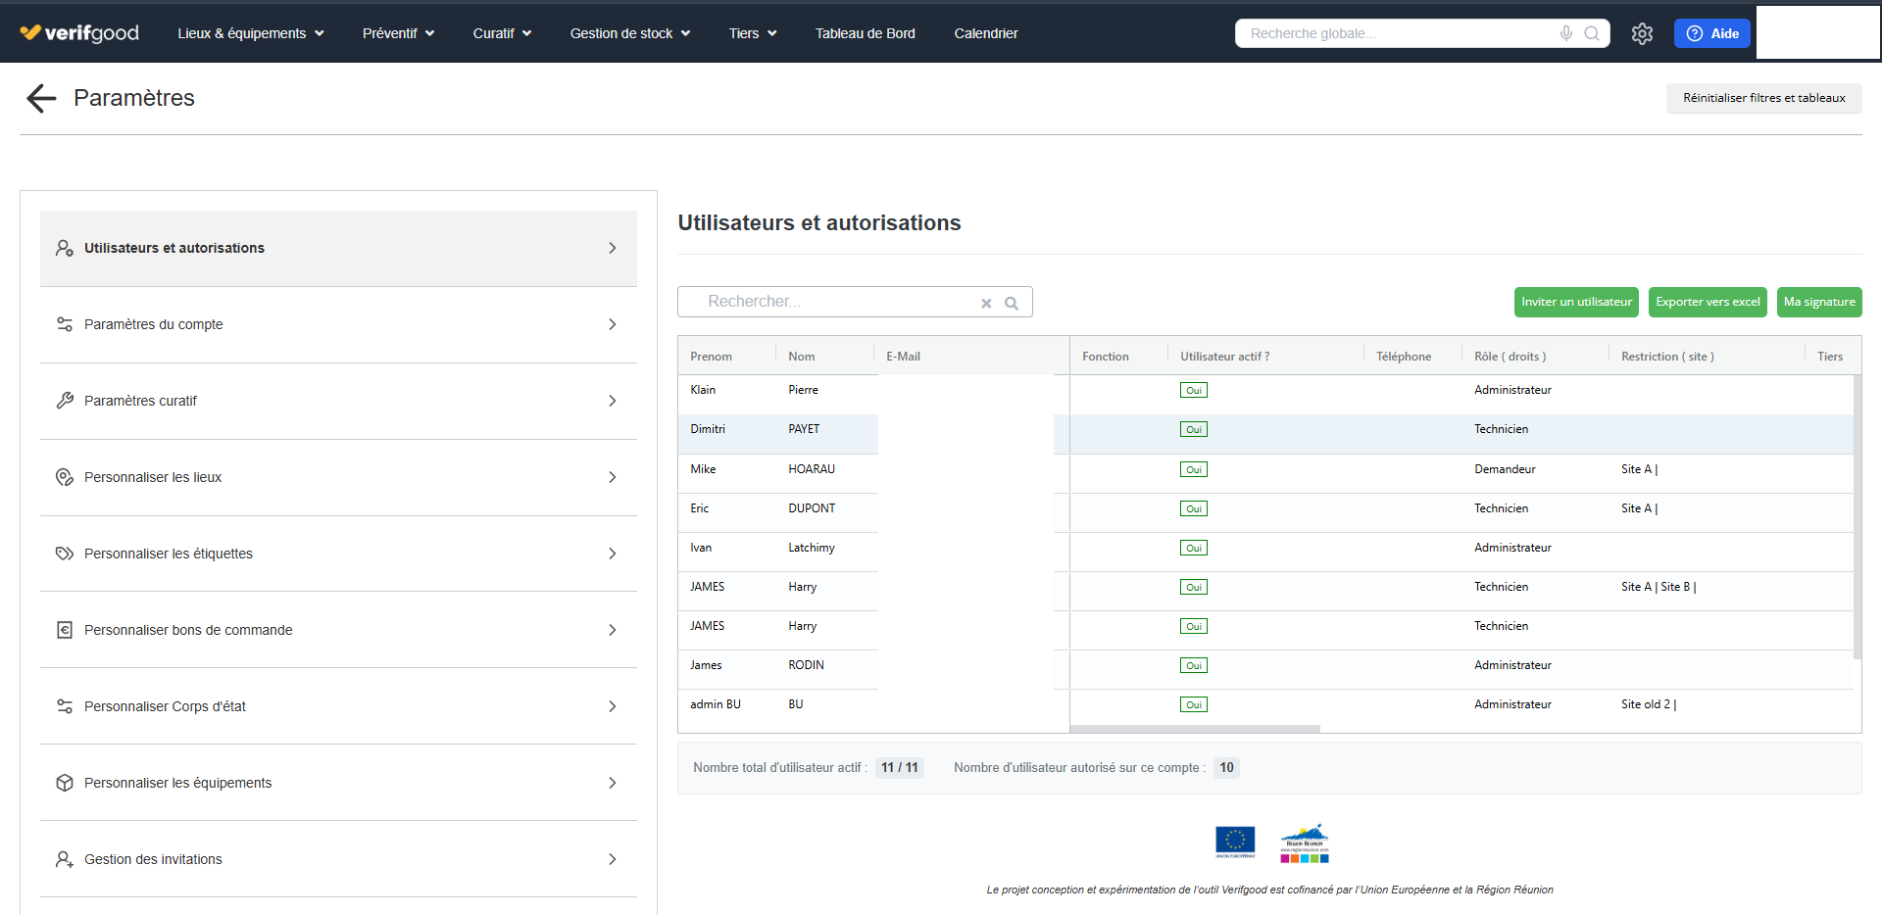Expand the Préventif dropdown menu
This screenshot has width=1882, height=915.
point(398,33)
